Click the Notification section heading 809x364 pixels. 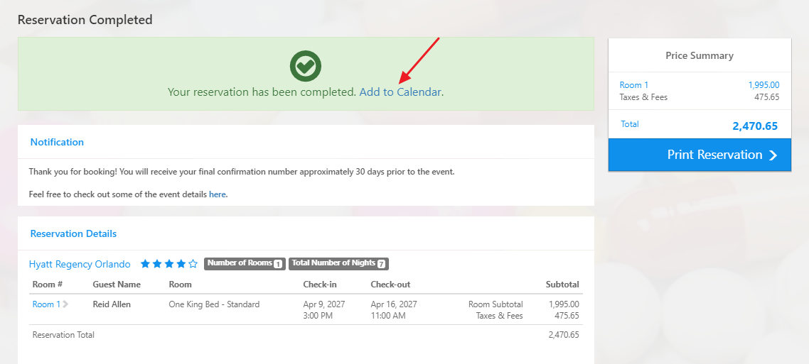(x=57, y=142)
